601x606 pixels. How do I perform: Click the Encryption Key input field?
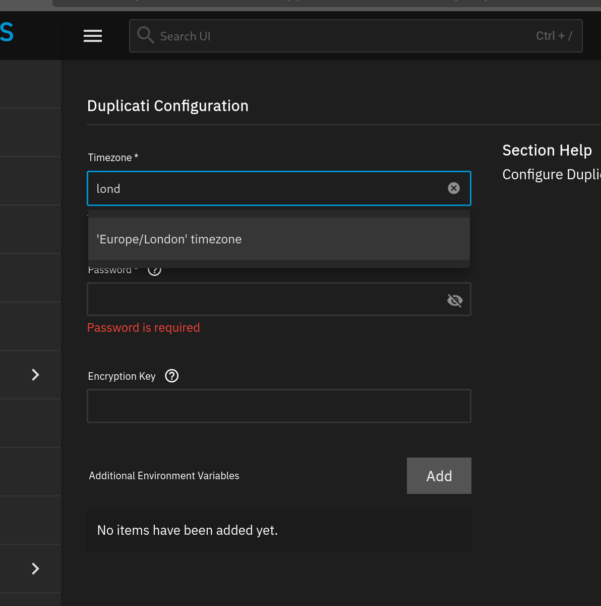[279, 406]
